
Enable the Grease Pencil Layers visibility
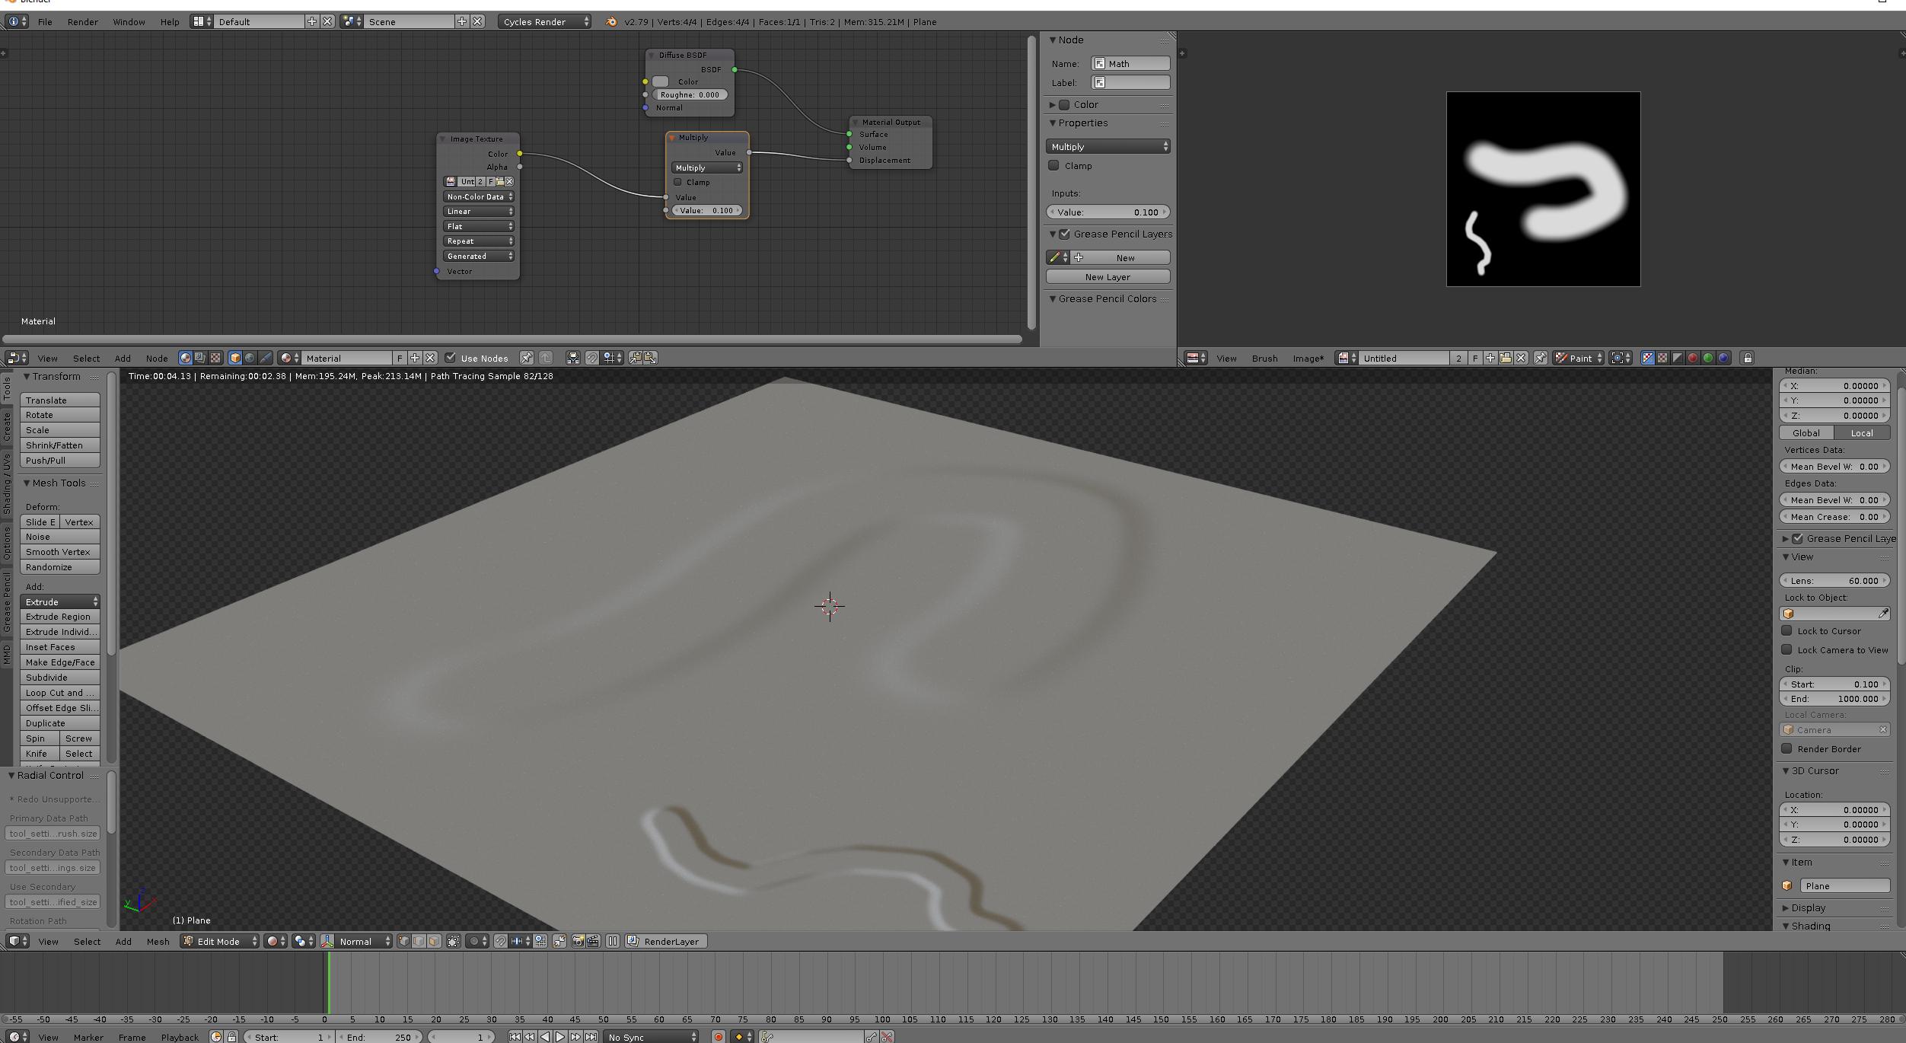coord(1063,234)
